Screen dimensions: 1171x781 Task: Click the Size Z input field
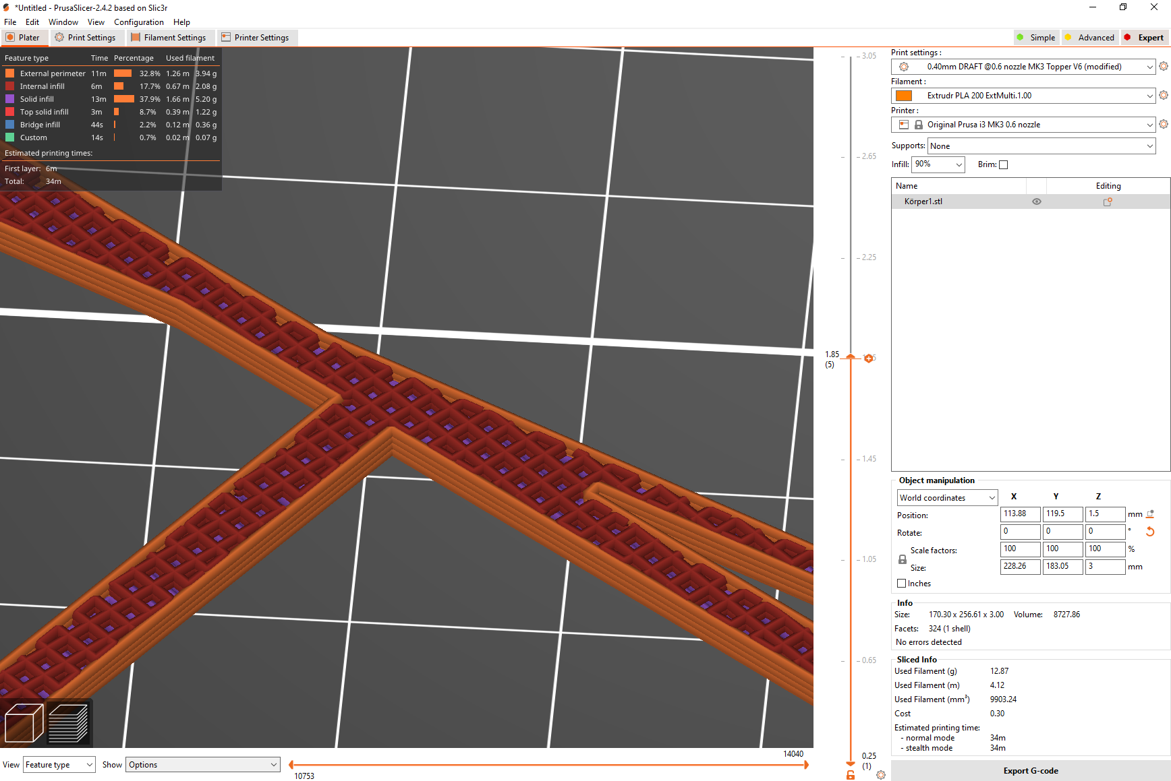coord(1105,567)
